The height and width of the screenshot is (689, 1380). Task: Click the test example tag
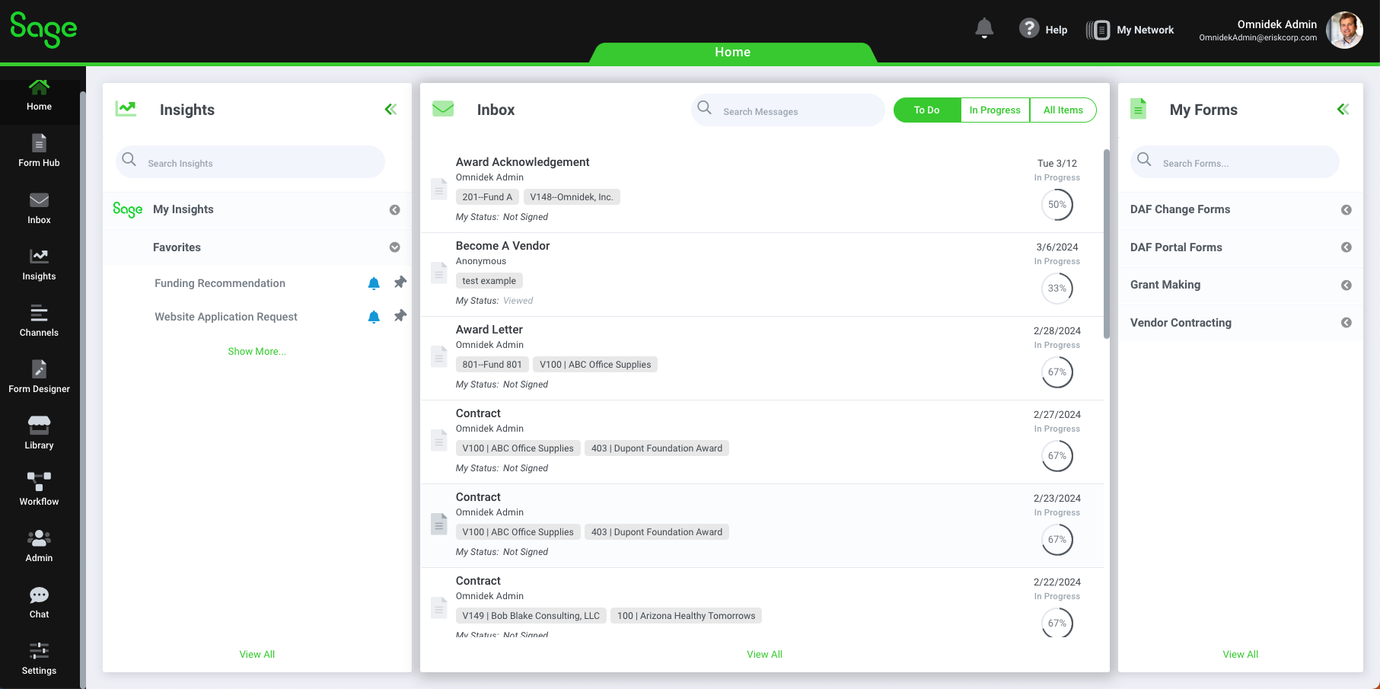pyautogui.click(x=489, y=281)
